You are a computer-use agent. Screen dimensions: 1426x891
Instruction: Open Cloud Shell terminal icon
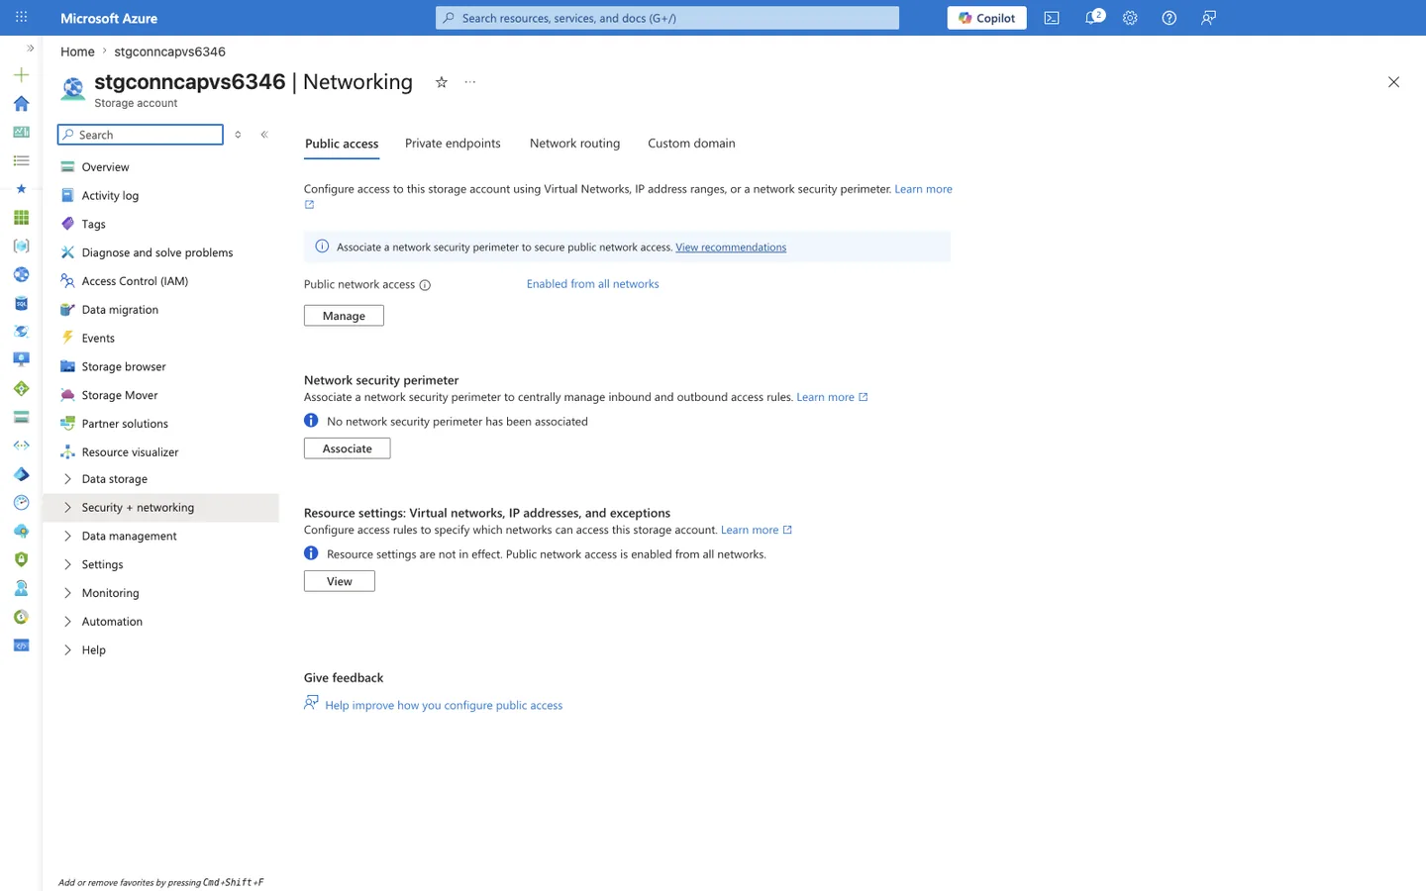[1052, 18]
